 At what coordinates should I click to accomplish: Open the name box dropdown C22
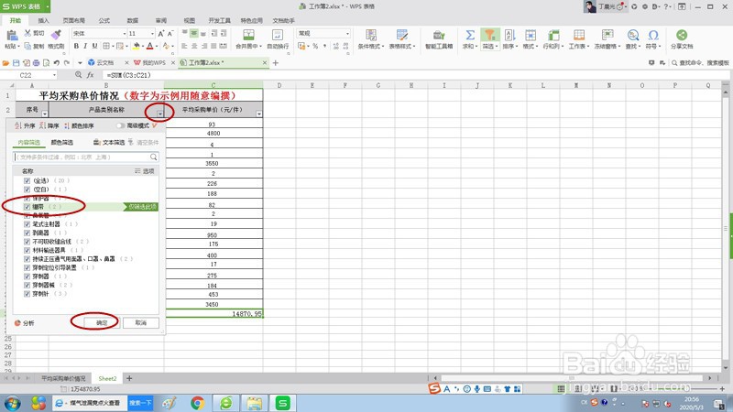[x=55, y=75]
